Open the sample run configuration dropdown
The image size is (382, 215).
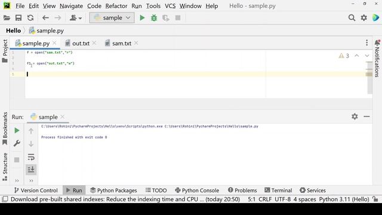pyautogui.click(x=112, y=18)
